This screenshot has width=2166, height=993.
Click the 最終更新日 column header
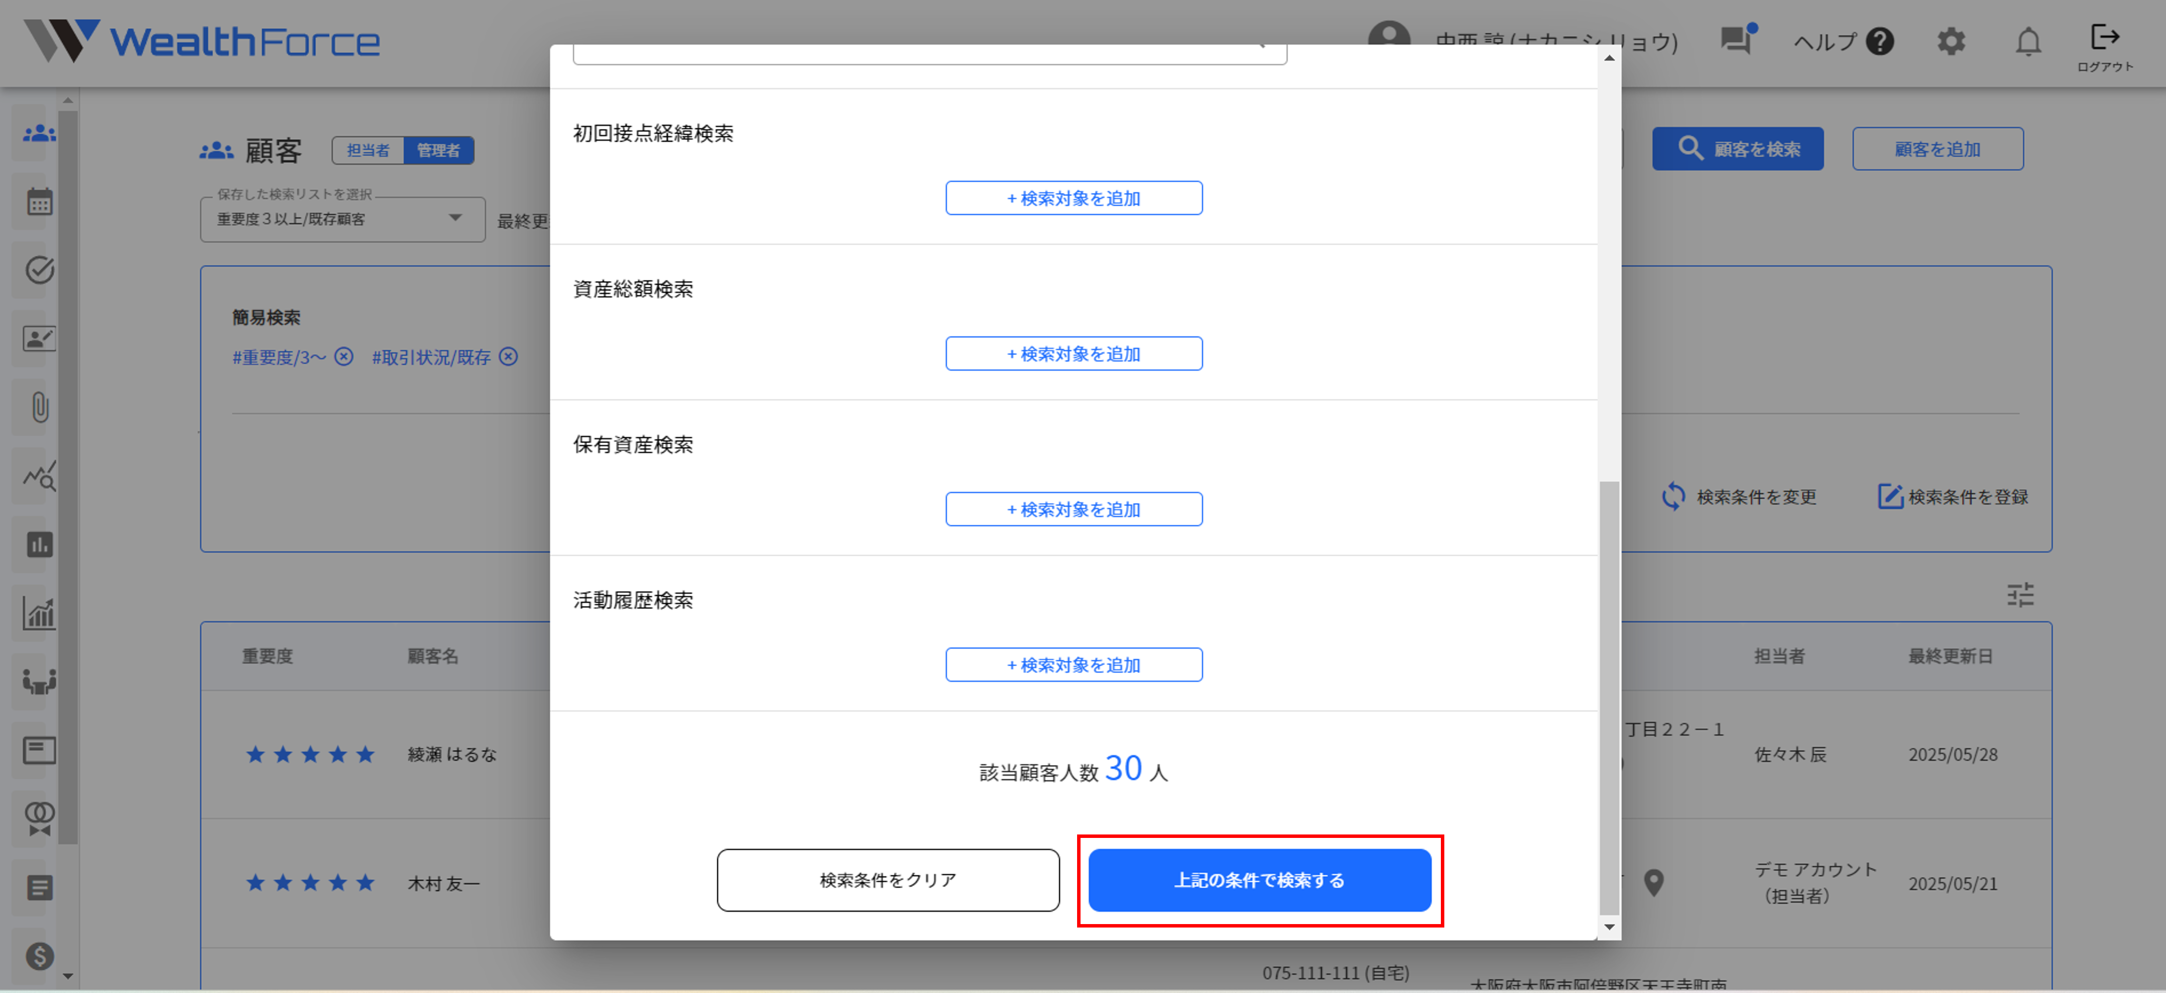pos(1950,656)
